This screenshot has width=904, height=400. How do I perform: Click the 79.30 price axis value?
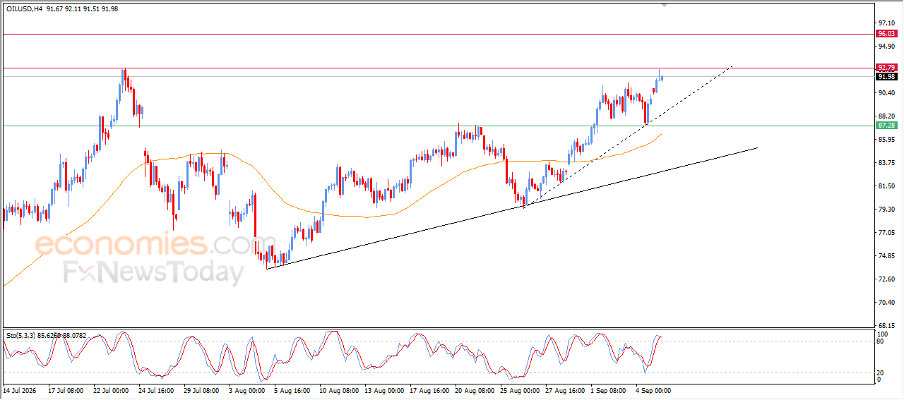click(886, 210)
